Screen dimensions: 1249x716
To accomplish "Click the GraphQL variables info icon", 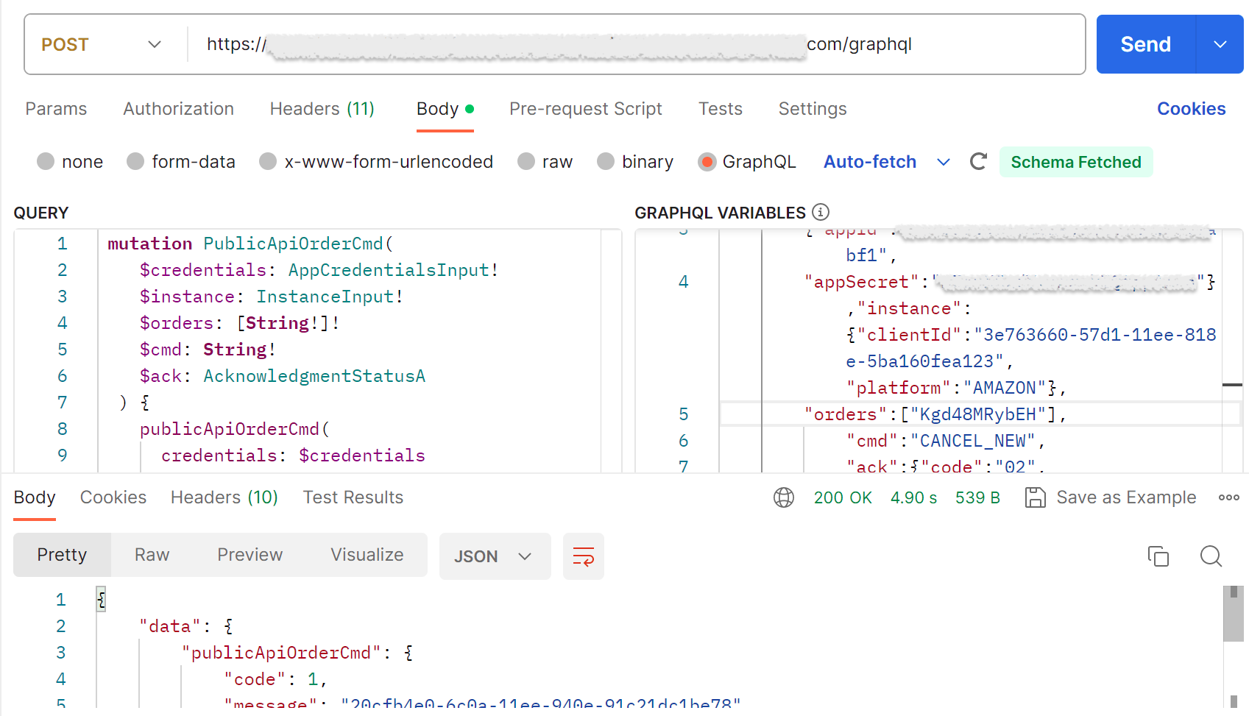I will pos(821,213).
